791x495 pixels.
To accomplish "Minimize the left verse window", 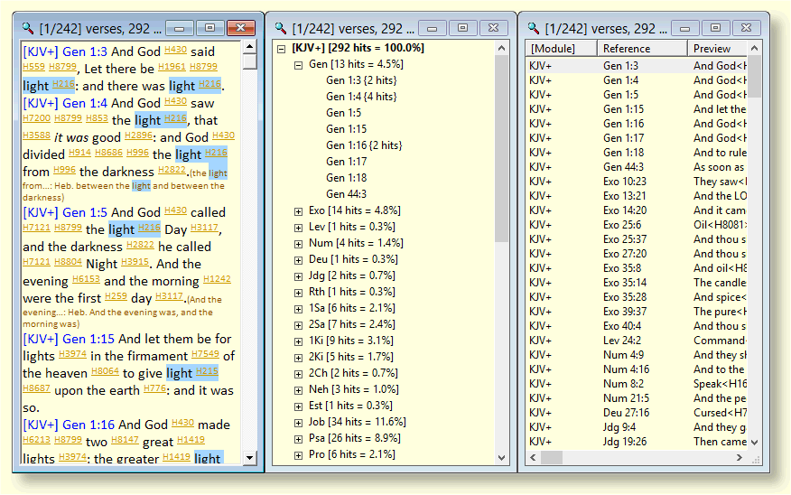I will pos(179,28).
